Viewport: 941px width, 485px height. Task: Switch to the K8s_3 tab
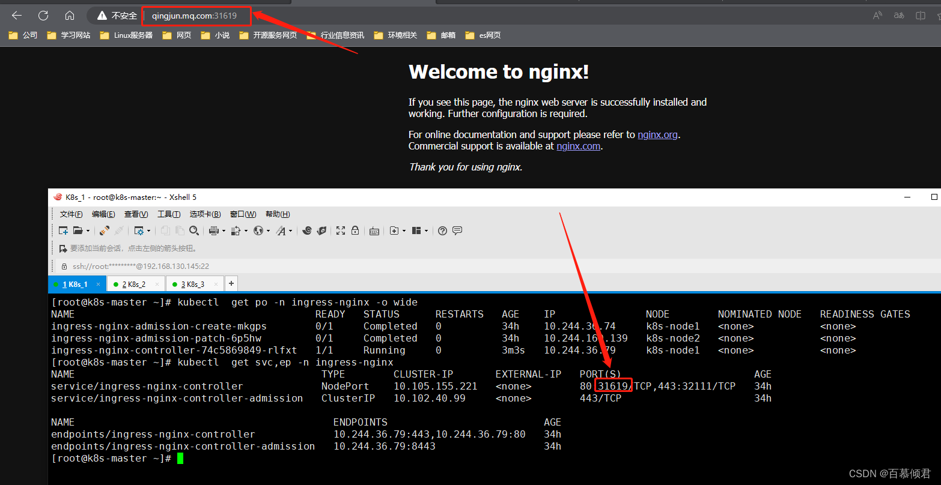195,284
